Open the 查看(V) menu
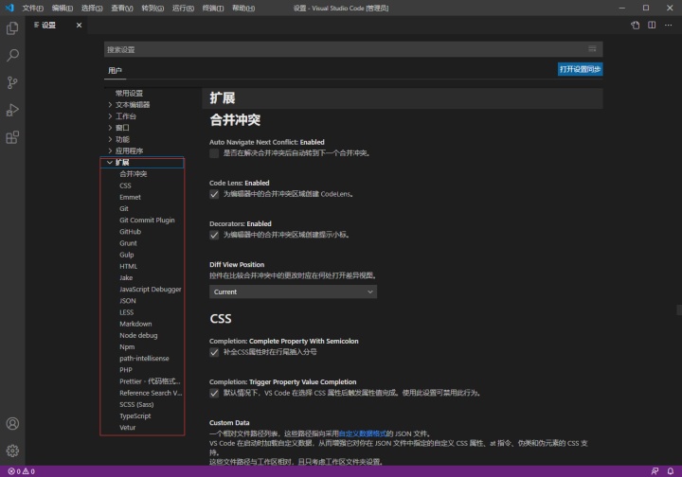Image resolution: width=682 pixels, height=477 pixels. (x=122, y=8)
